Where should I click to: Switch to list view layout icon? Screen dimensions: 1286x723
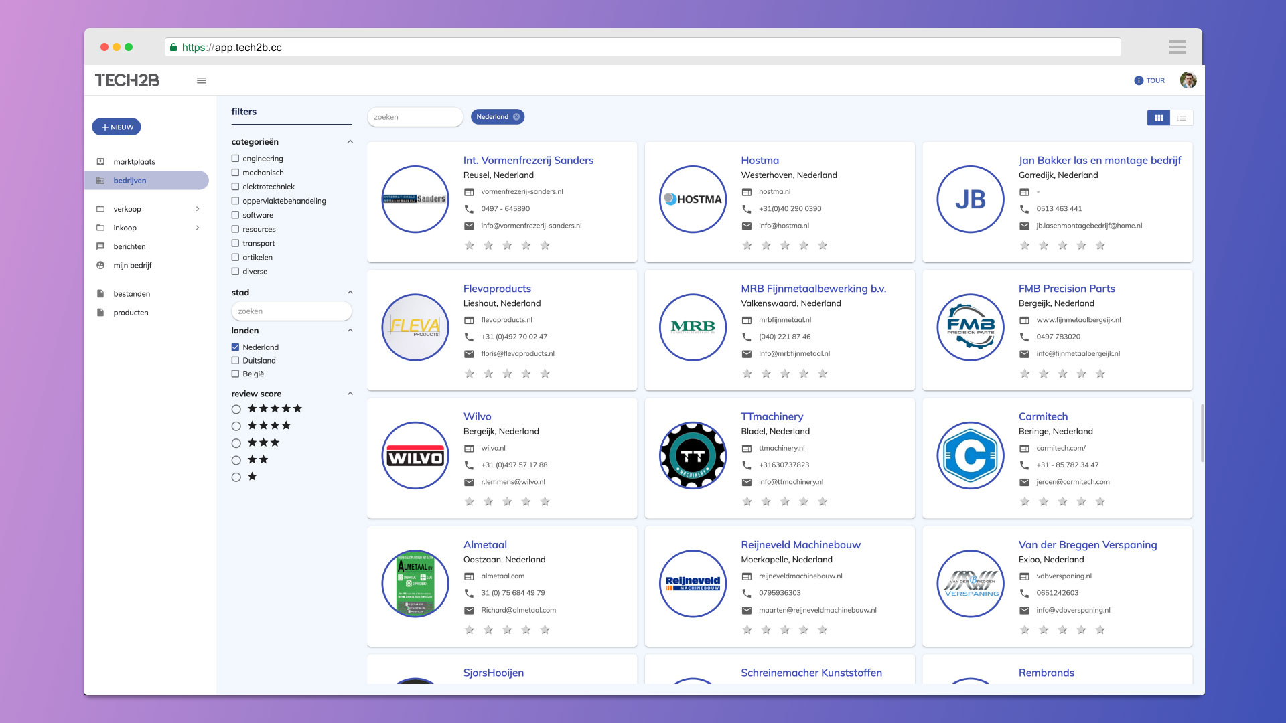pos(1182,118)
